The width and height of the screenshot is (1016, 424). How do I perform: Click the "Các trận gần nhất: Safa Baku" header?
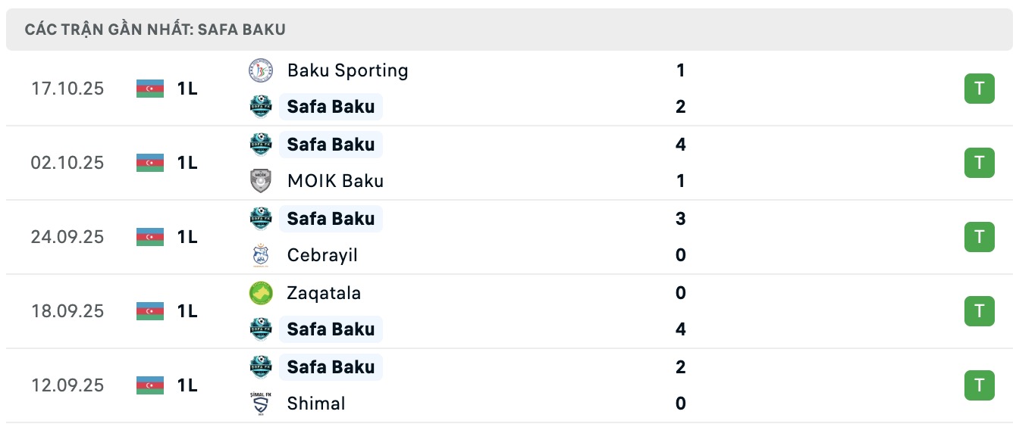(x=155, y=30)
